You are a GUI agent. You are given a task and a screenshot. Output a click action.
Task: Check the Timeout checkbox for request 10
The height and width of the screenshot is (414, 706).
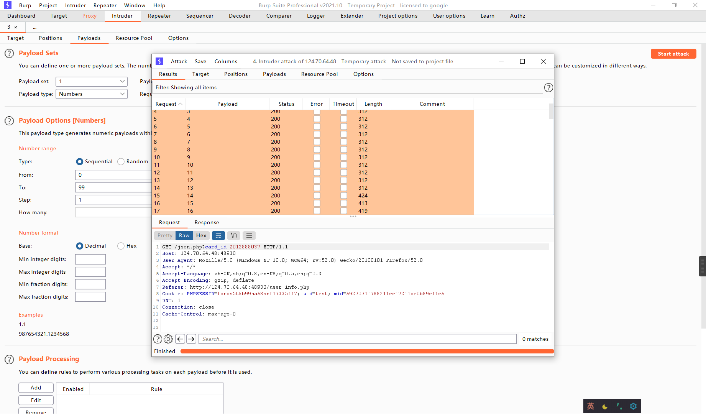(343, 157)
